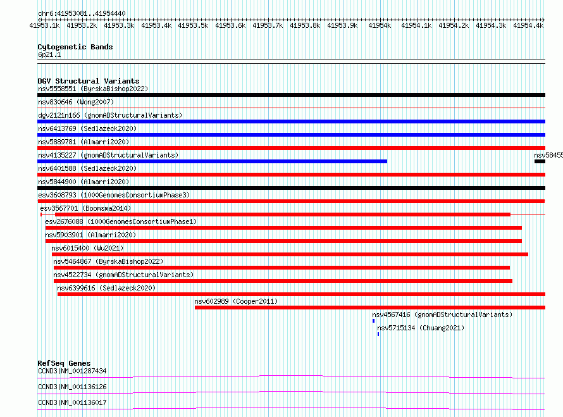Screen dimensions: 563x417
Task: Click the magenta line of CCND3|NM_001287434
Action: point(291,377)
